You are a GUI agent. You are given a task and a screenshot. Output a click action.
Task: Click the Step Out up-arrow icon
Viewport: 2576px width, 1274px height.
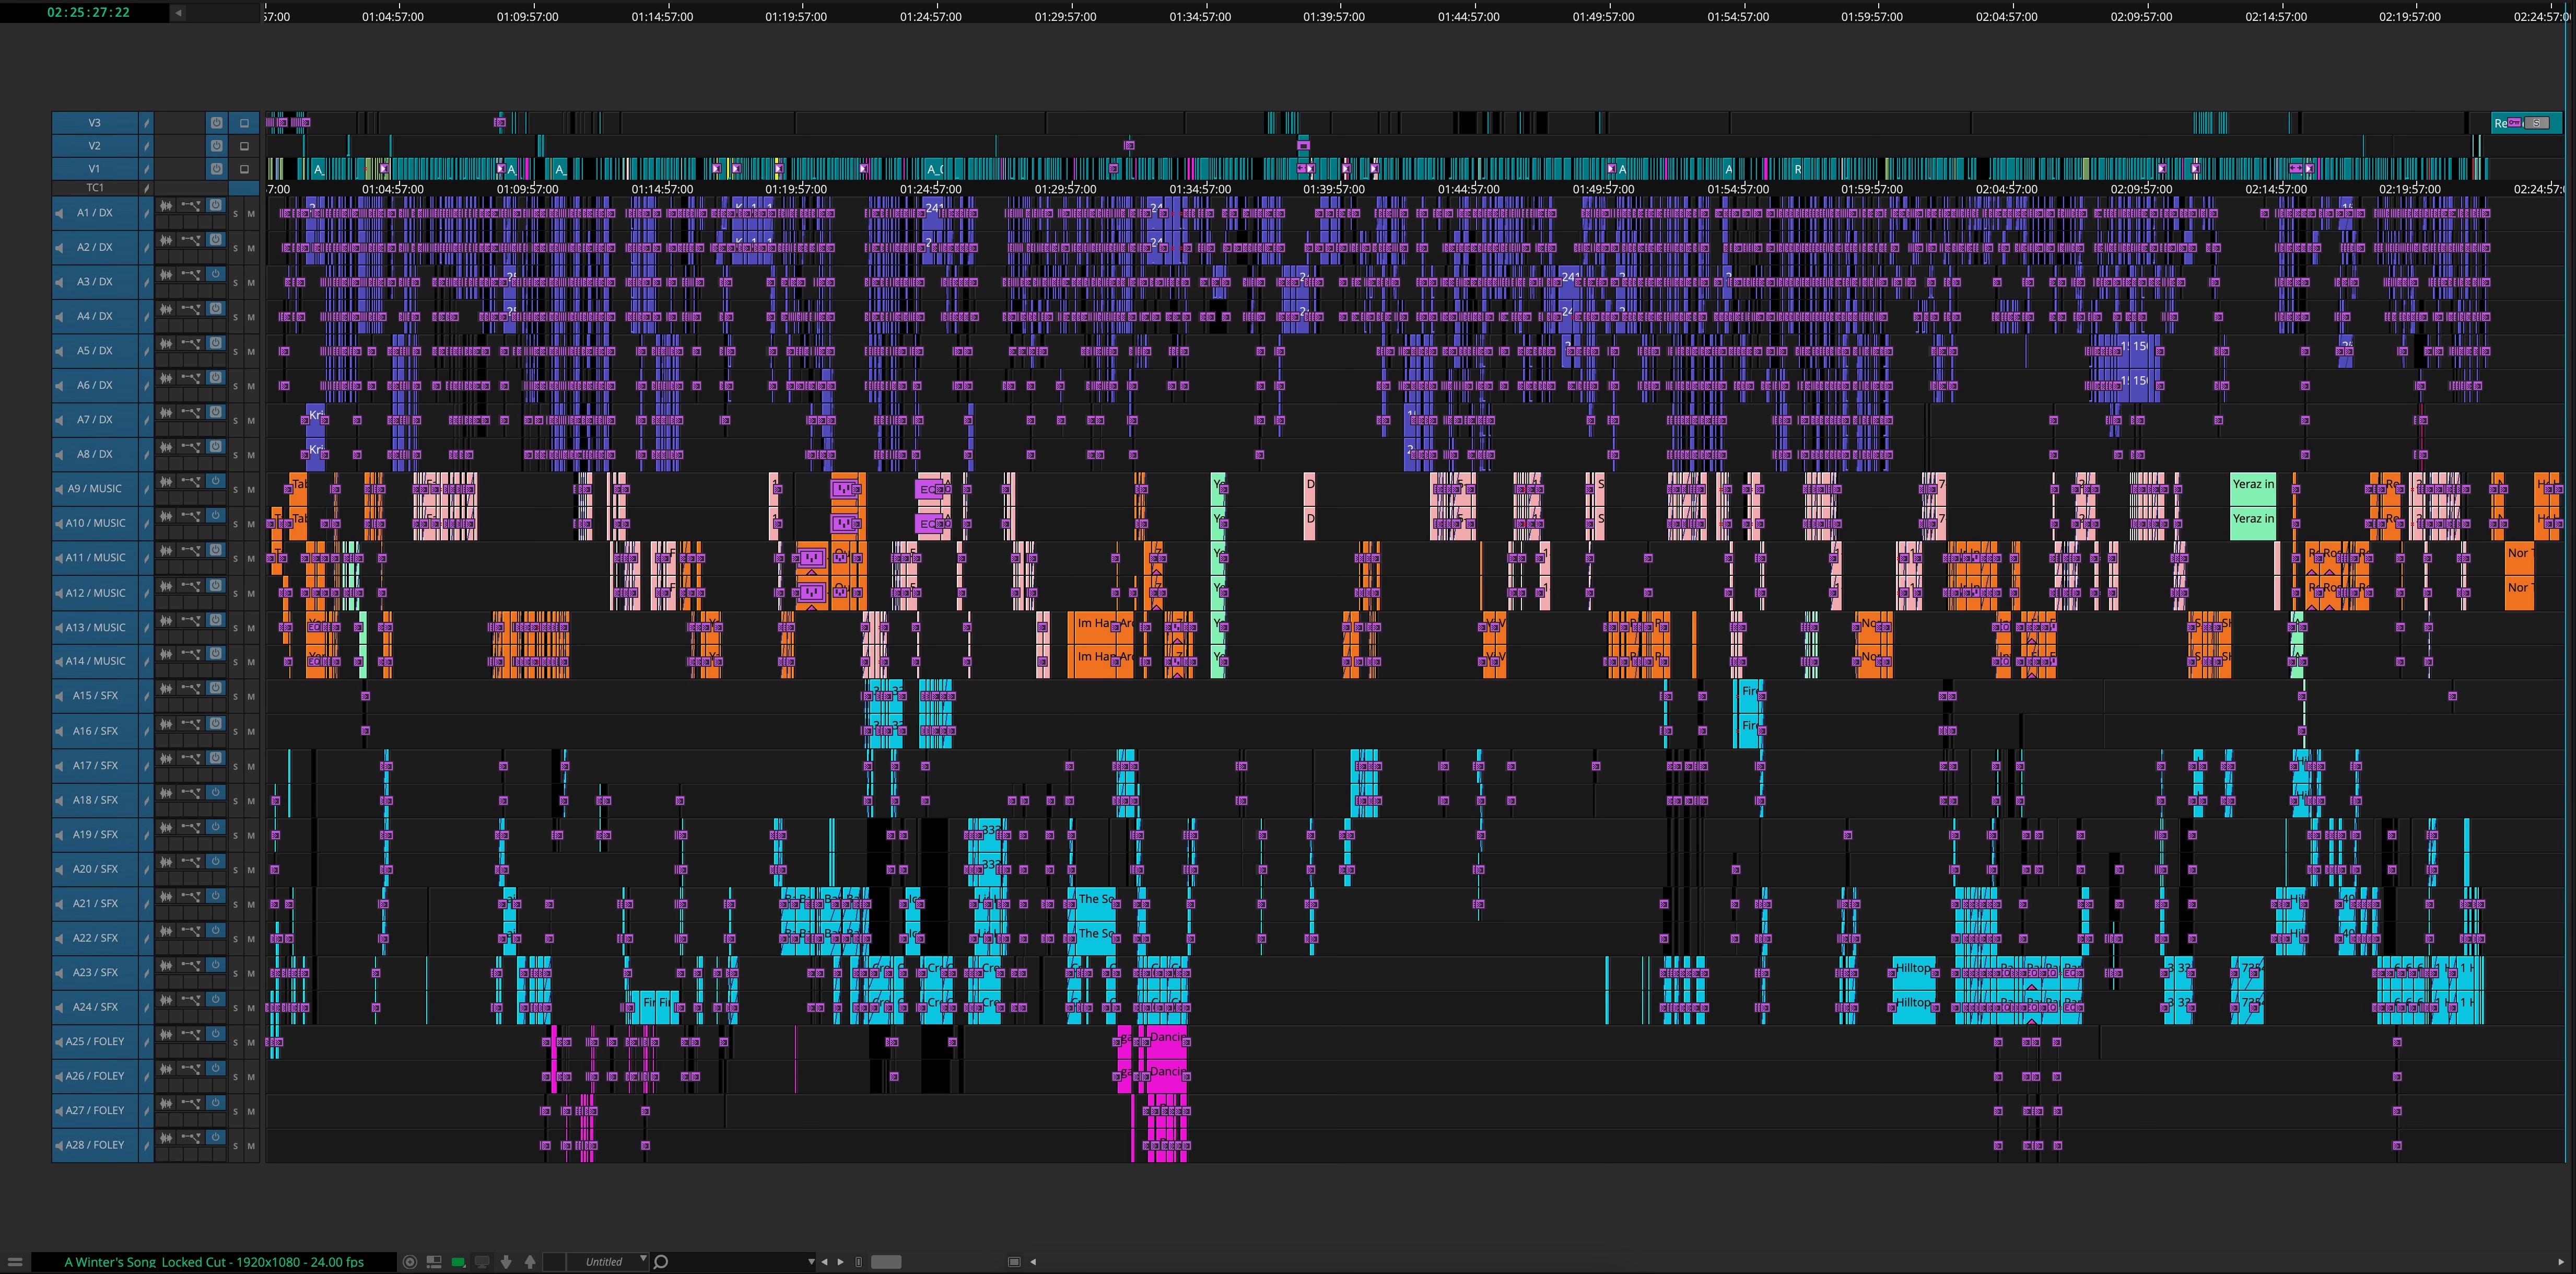pos(530,1262)
